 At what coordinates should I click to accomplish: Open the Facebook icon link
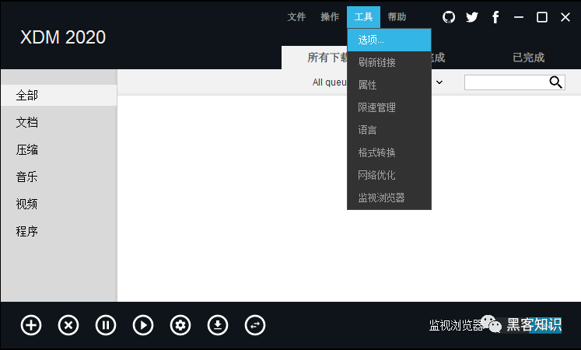pos(495,17)
